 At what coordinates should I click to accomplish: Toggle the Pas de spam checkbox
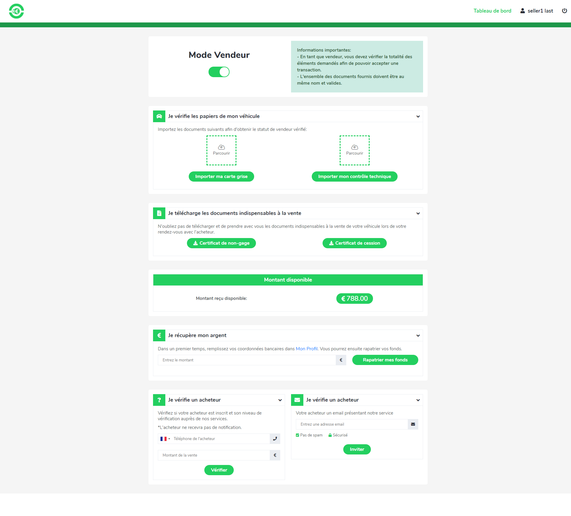pyautogui.click(x=297, y=435)
